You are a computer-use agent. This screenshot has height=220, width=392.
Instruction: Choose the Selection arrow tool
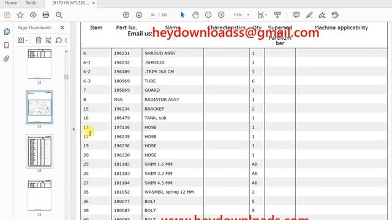coord(183,15)
